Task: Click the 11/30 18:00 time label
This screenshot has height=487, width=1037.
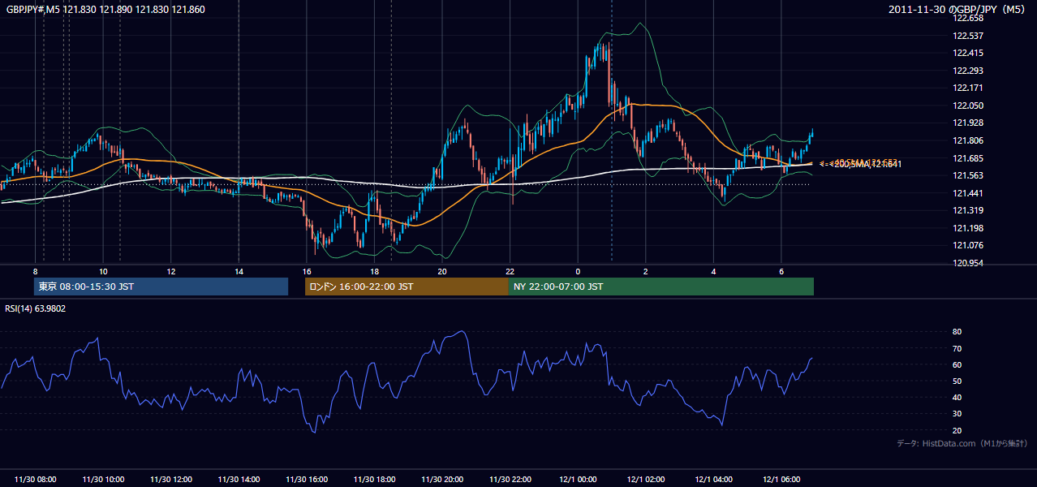Action: (375, 480)
